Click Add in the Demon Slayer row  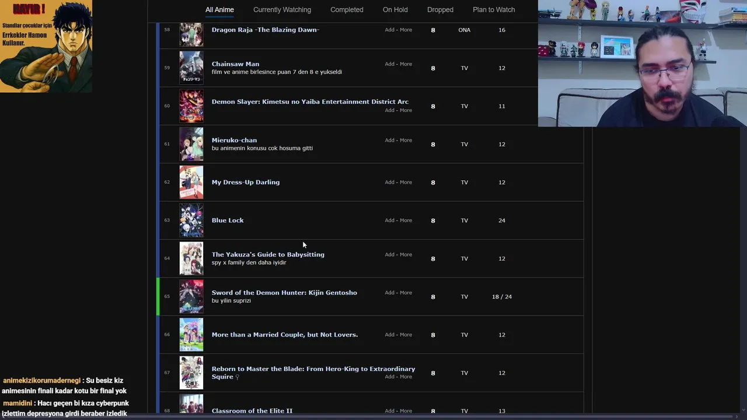pyautogui.click(x=389, y=110)
